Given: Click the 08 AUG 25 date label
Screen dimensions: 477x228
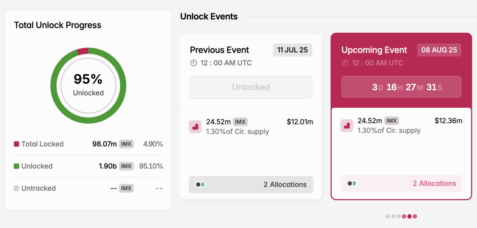Looking at the screenshot, I should (x=439, y=50).
